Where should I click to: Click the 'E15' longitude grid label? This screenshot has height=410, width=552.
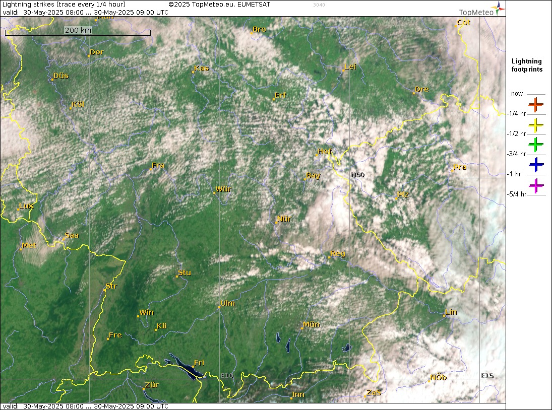tap(487, 376)
